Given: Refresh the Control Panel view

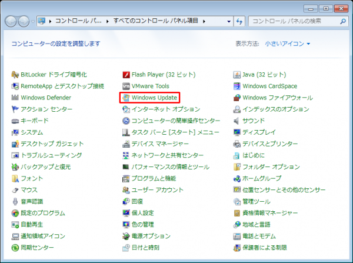Looking at the screenshot, I should tap(239, 21).
